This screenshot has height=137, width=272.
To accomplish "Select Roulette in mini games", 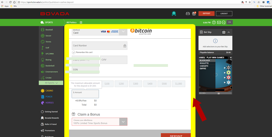I will [x=204, y=63].
